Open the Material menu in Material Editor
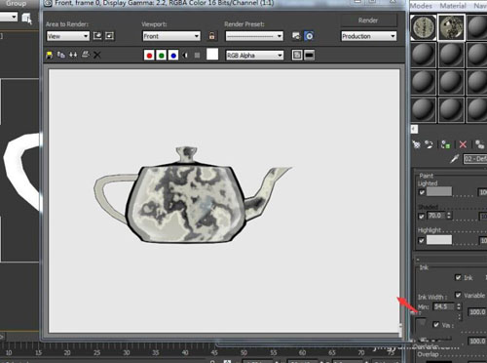The width and height of the screenshot is (487, 363). [x=453, y=6]
